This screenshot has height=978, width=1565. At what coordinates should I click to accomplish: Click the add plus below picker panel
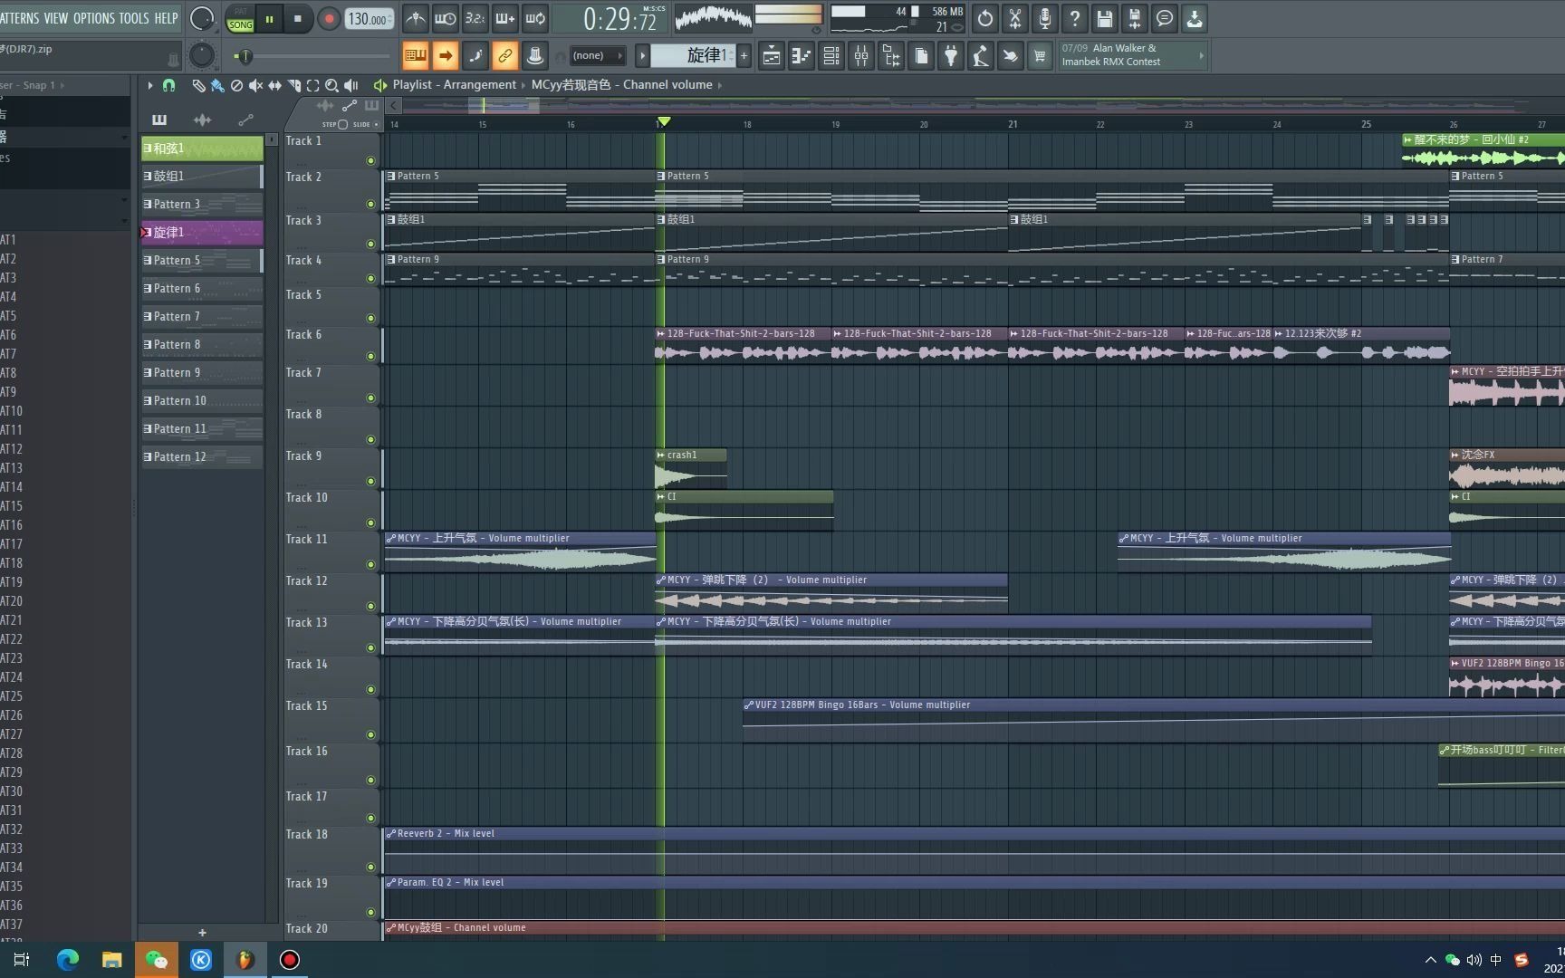pyautogui.click(x=202, y=933)
